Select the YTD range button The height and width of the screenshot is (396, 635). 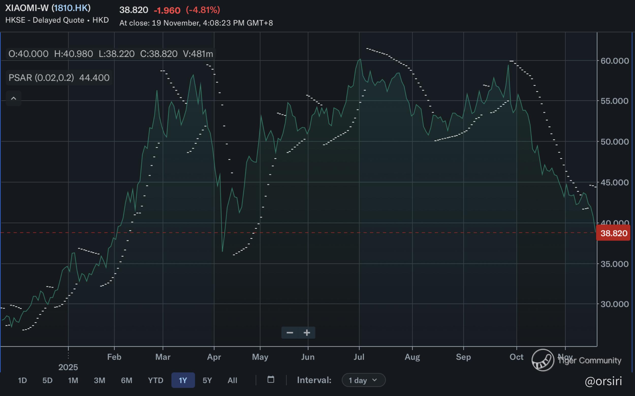(x=155, y=380)
